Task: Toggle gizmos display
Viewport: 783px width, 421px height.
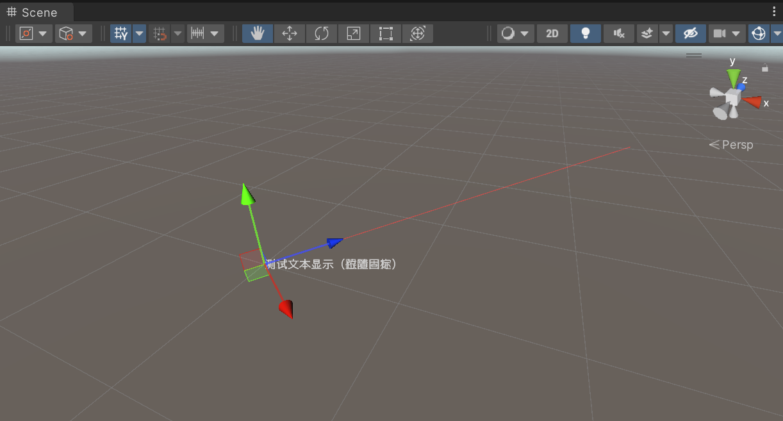Action: tap(759, 33)
